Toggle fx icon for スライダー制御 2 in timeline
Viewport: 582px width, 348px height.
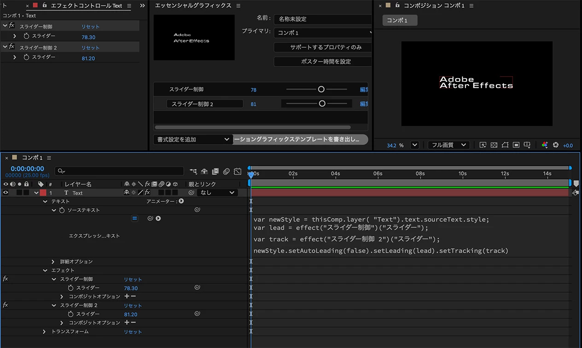pyautogui.click(x=6, y=305)
